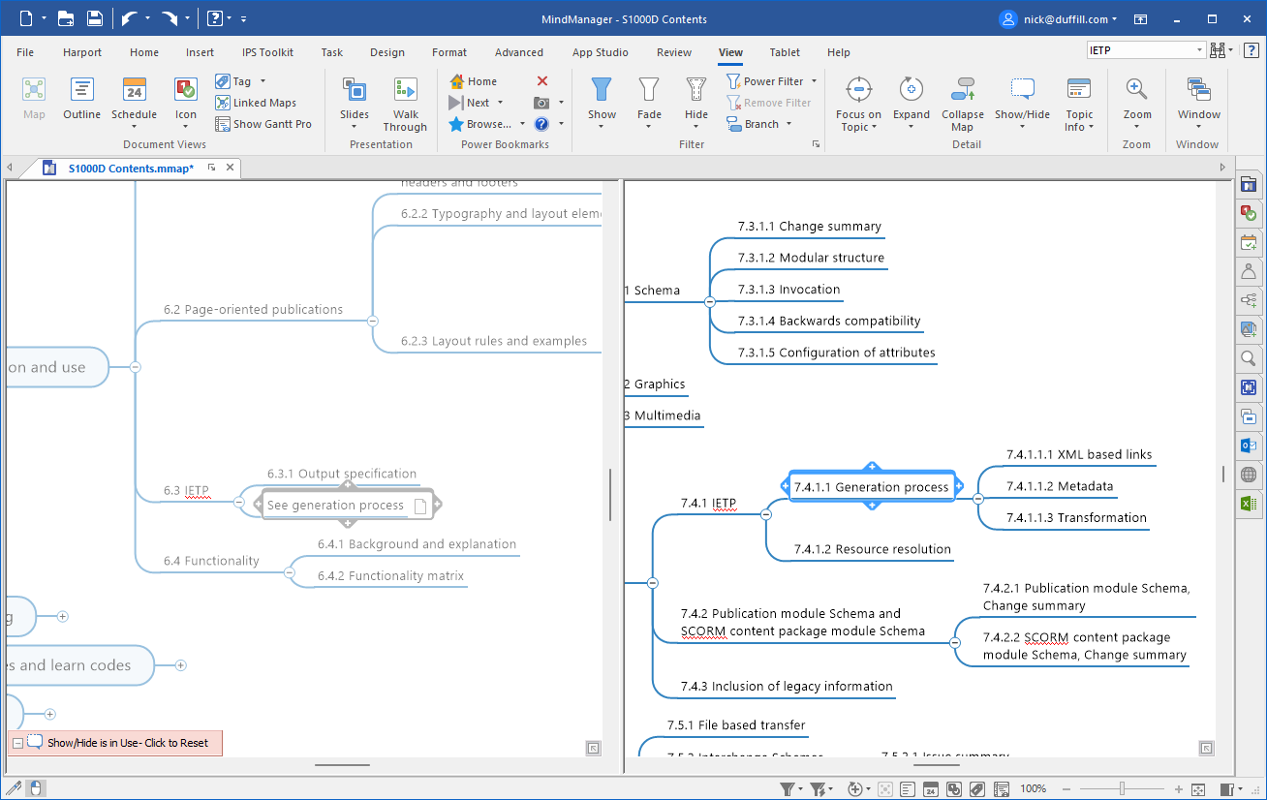The width and height of the screenshot is (1267, 800).
Task: Select the See generation process topic
Action: (347, 505)
